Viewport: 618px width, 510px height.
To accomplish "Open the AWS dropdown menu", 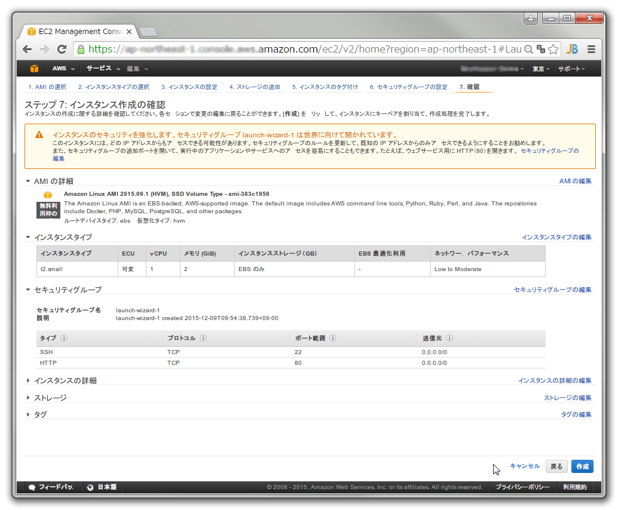I will tap(63, 69).
